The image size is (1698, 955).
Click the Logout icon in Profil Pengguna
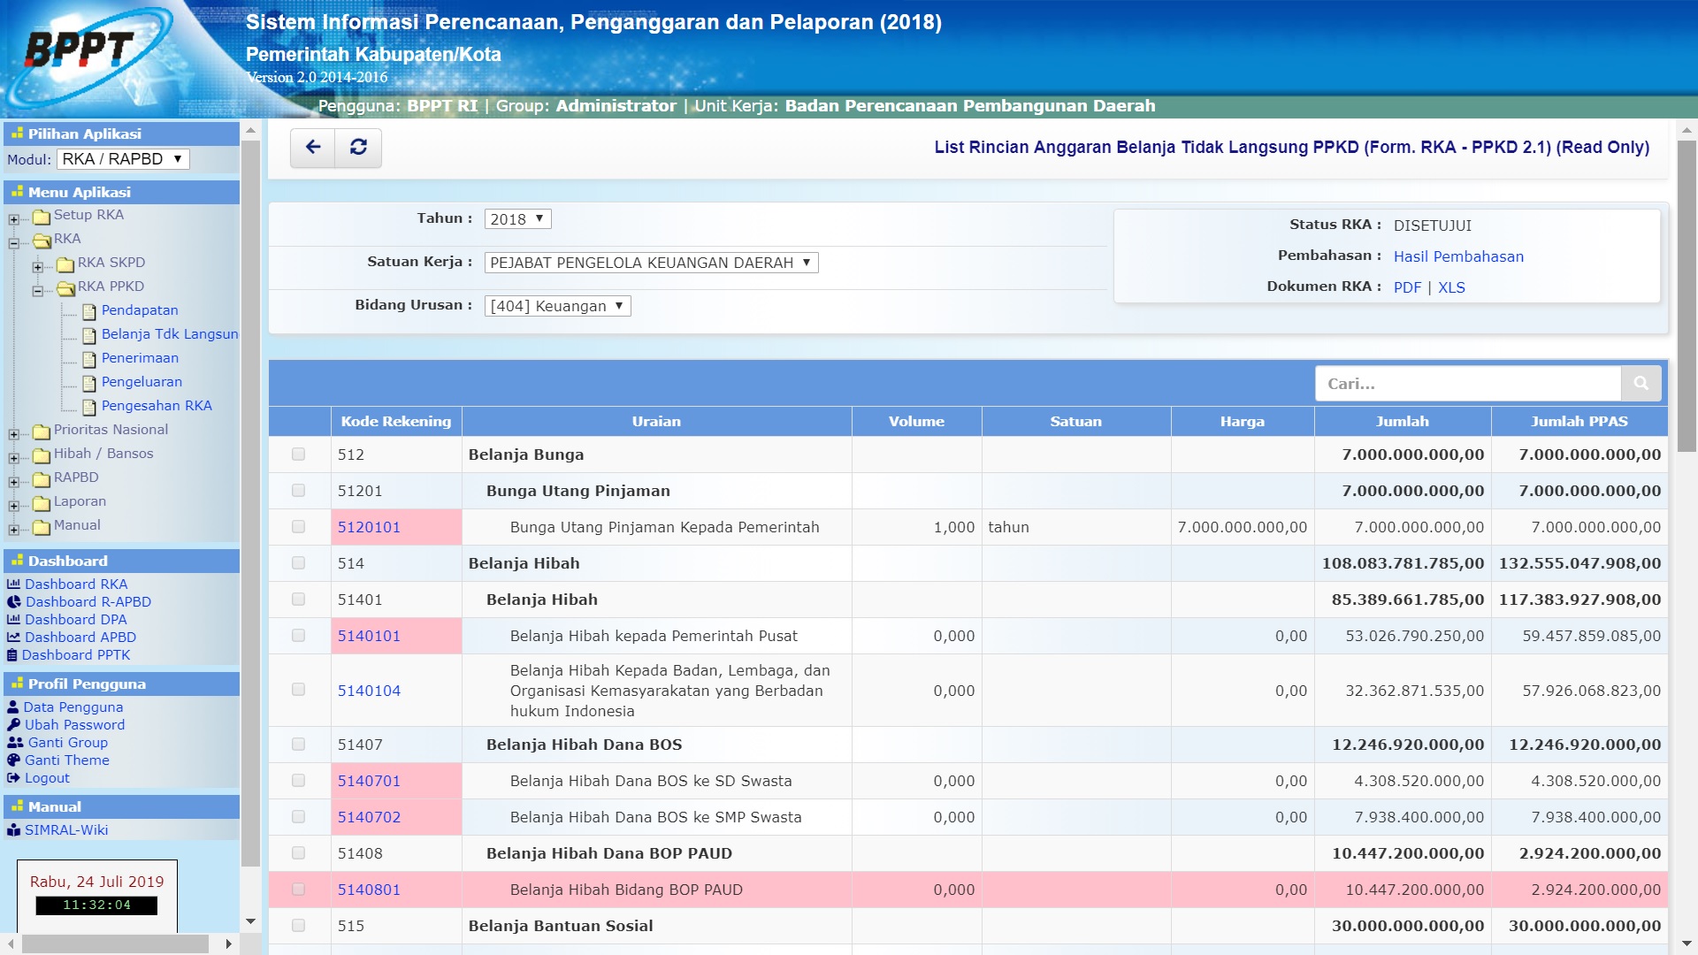point(13,777)
